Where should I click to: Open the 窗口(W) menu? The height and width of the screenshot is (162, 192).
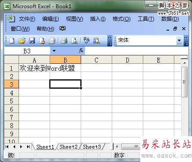(20, 29)
